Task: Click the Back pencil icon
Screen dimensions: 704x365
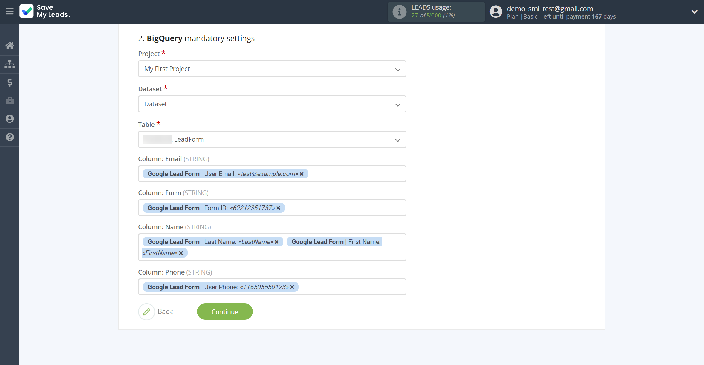Action: point(146,312)
